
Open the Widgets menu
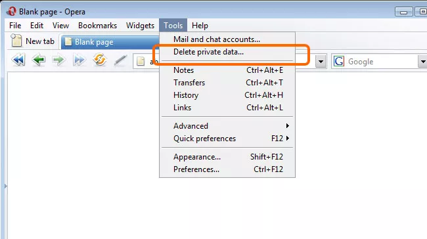[x=140, y=26]
